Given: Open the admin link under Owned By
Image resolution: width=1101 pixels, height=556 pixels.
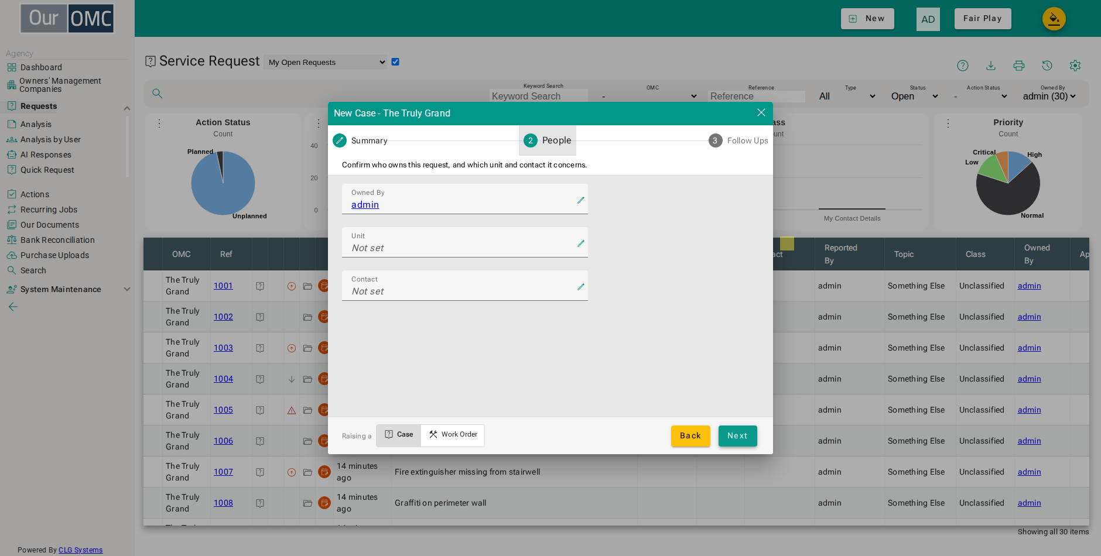Looking at the screenshot, I should [365, 205].
